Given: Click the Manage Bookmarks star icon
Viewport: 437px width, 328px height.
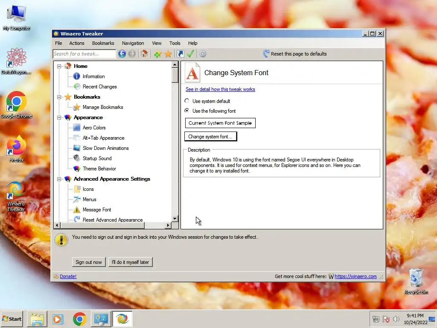Looking at the screenshot, I should (x=77, y=107).
